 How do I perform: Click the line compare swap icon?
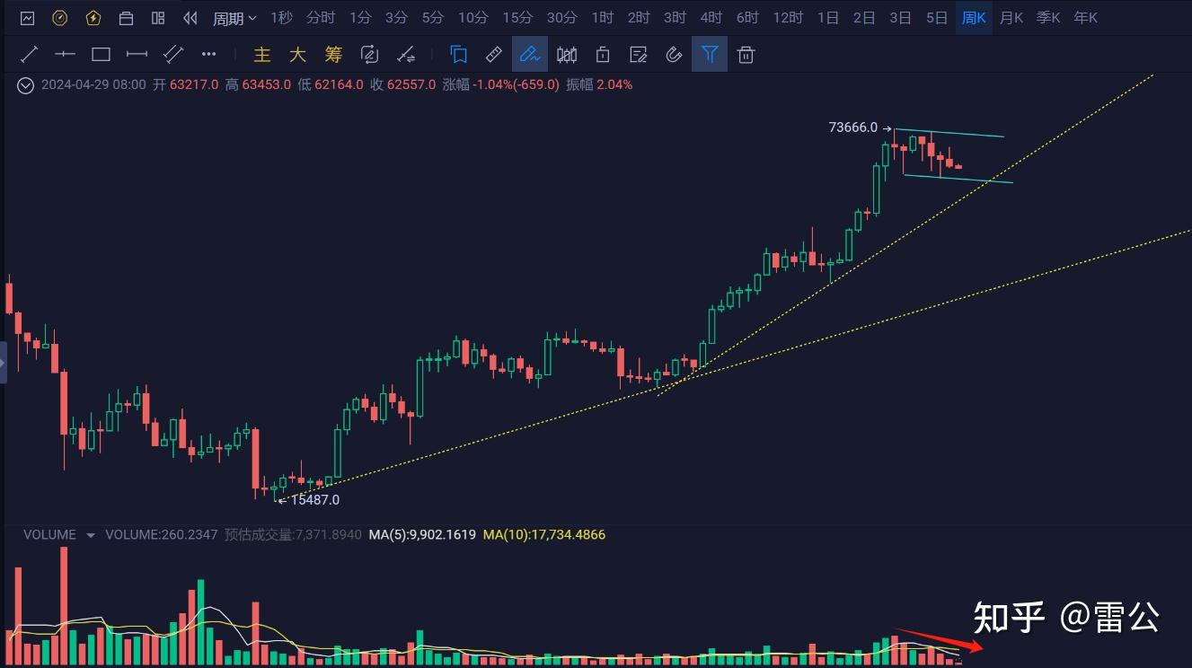(406, 55)
